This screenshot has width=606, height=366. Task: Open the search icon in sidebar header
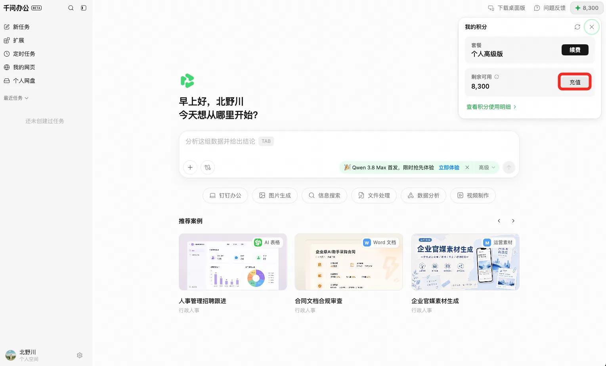coord(71,8)
